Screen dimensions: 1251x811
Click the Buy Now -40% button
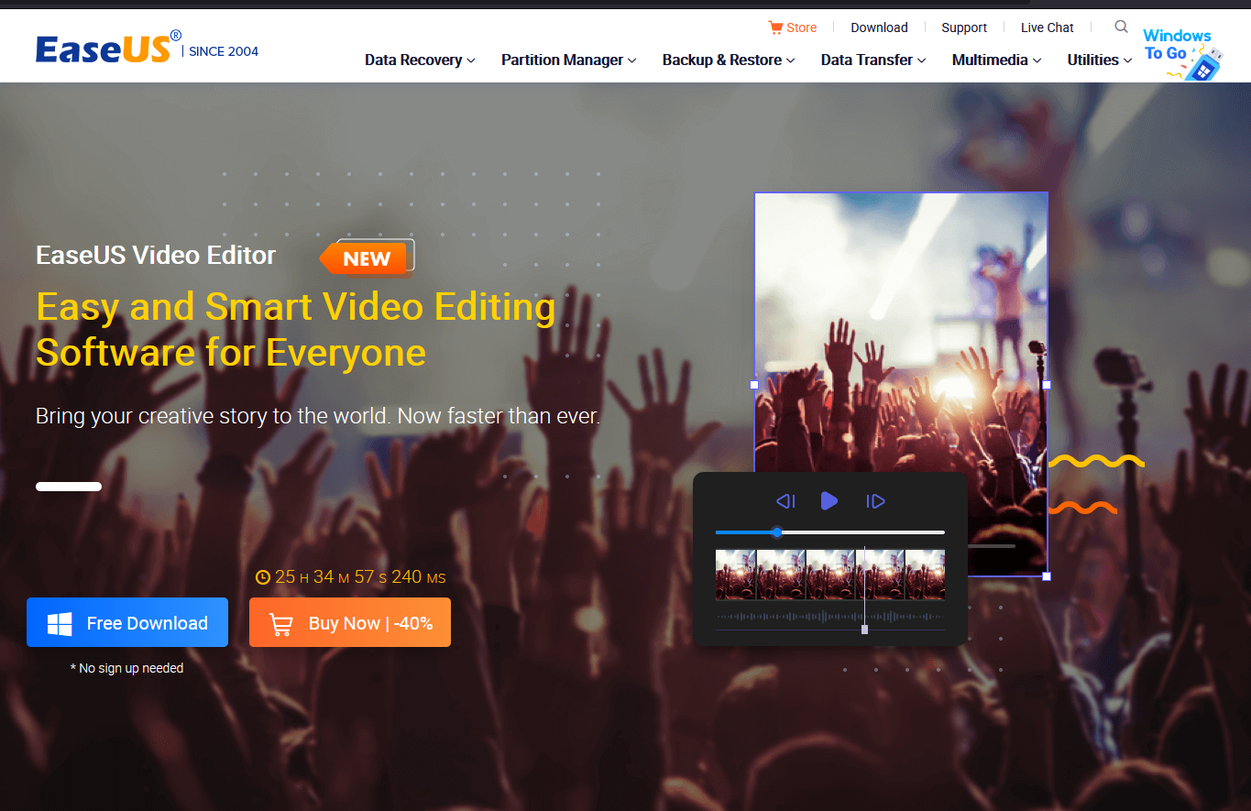pos(350,622)
